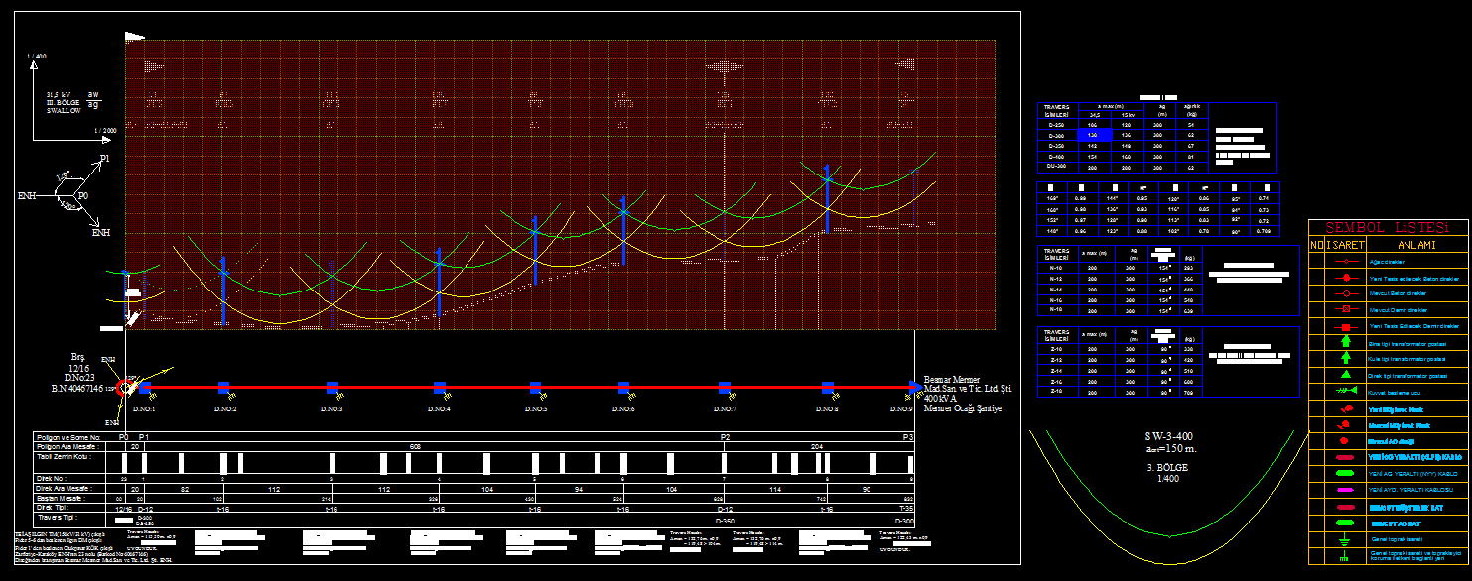This screenshot has height=581, width=1472.
Task: Click the magenta YENİ AYD. YERALTI KABLOSU symbol
Action: tap(1338, 490)
